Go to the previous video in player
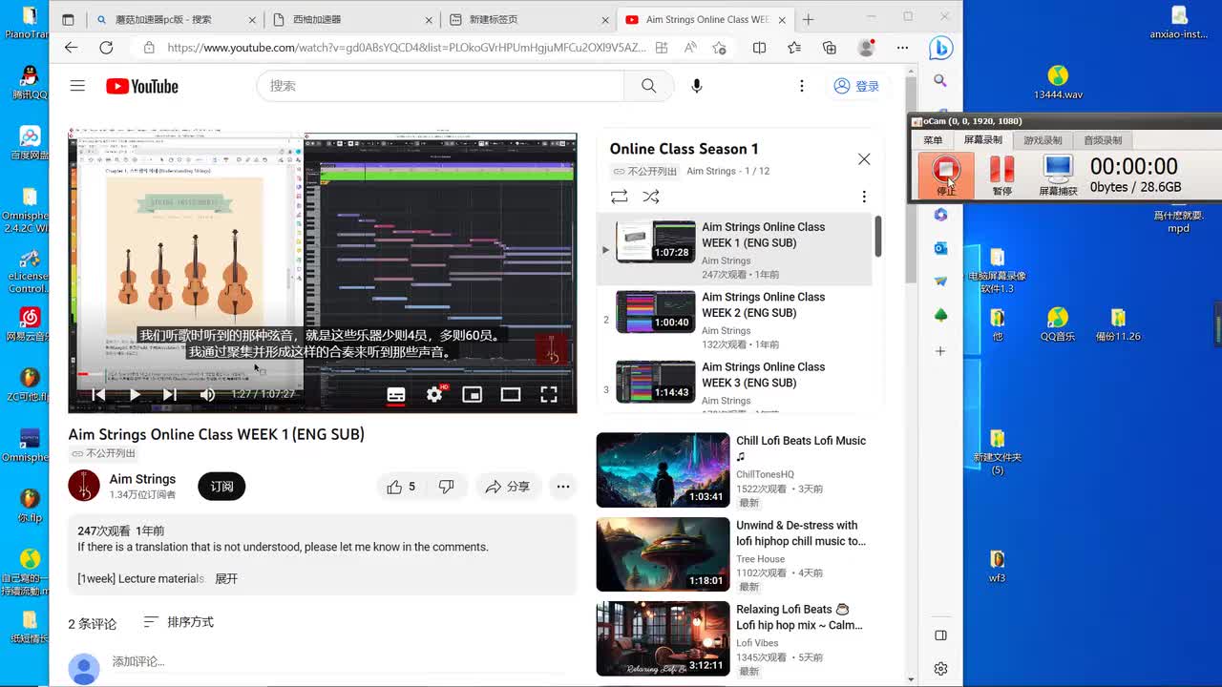 (98, 394)
